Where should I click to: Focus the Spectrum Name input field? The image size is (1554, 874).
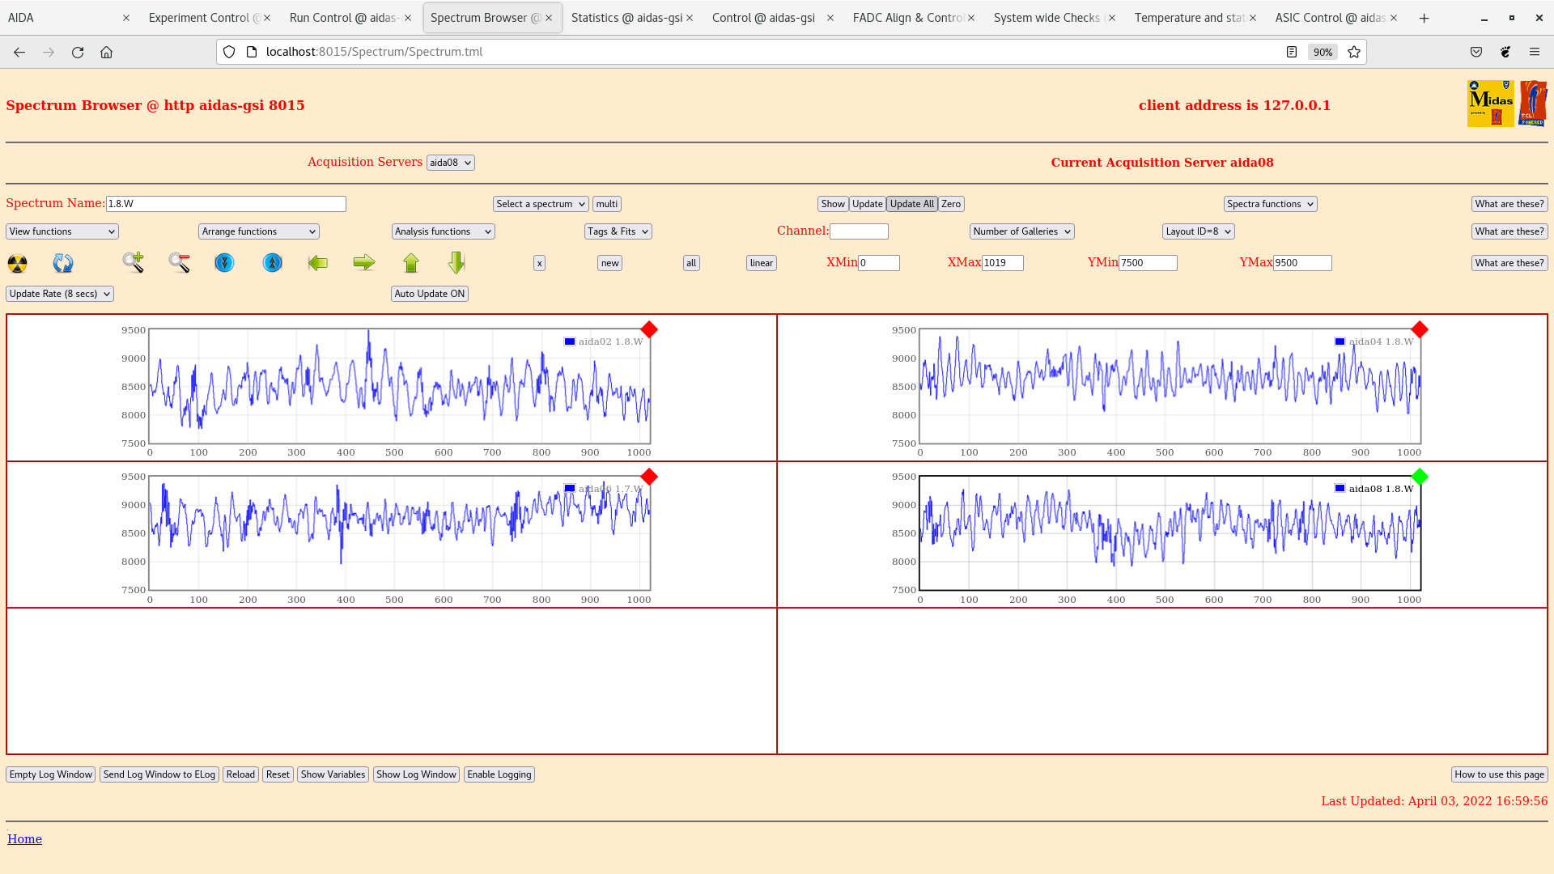click(226, 204)
